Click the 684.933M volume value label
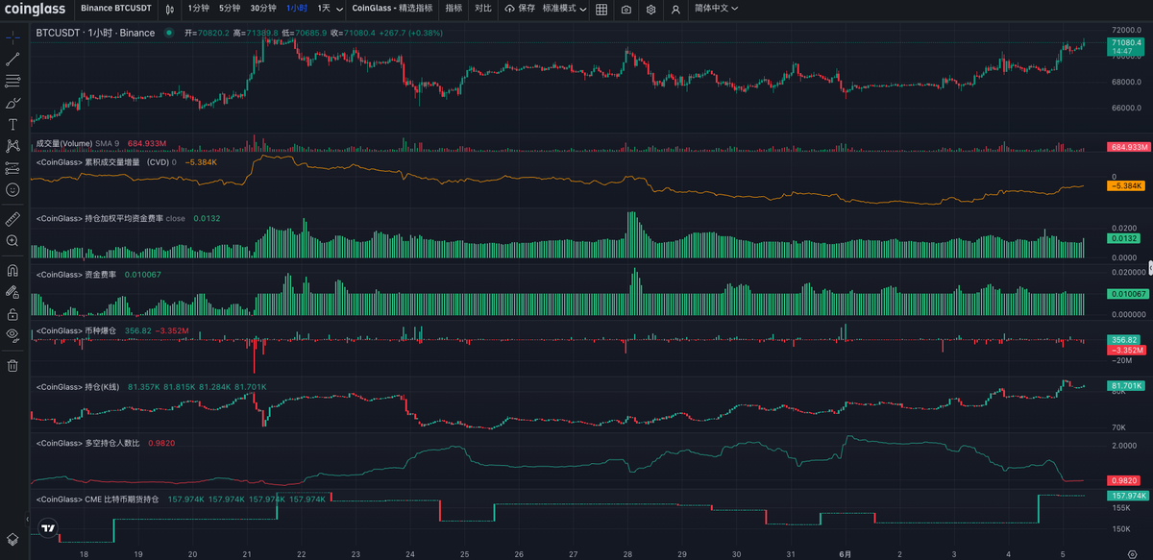Image resolution: width=1153 pixels, height=560 pixels. tap(1129, 147)
